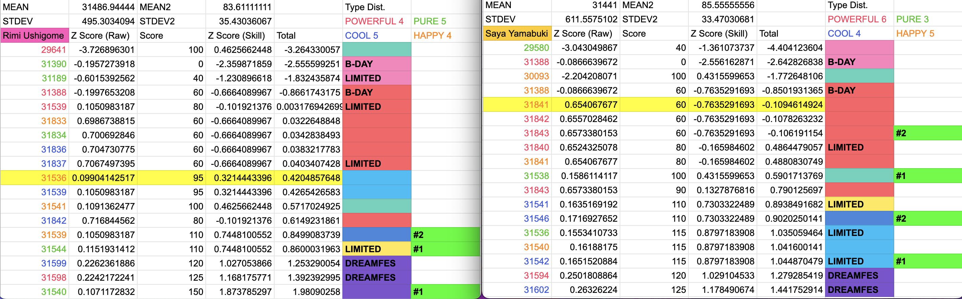Select the STDEV value 611.5575102
Screen dimensions: 962x299
(x=585, y=19)
